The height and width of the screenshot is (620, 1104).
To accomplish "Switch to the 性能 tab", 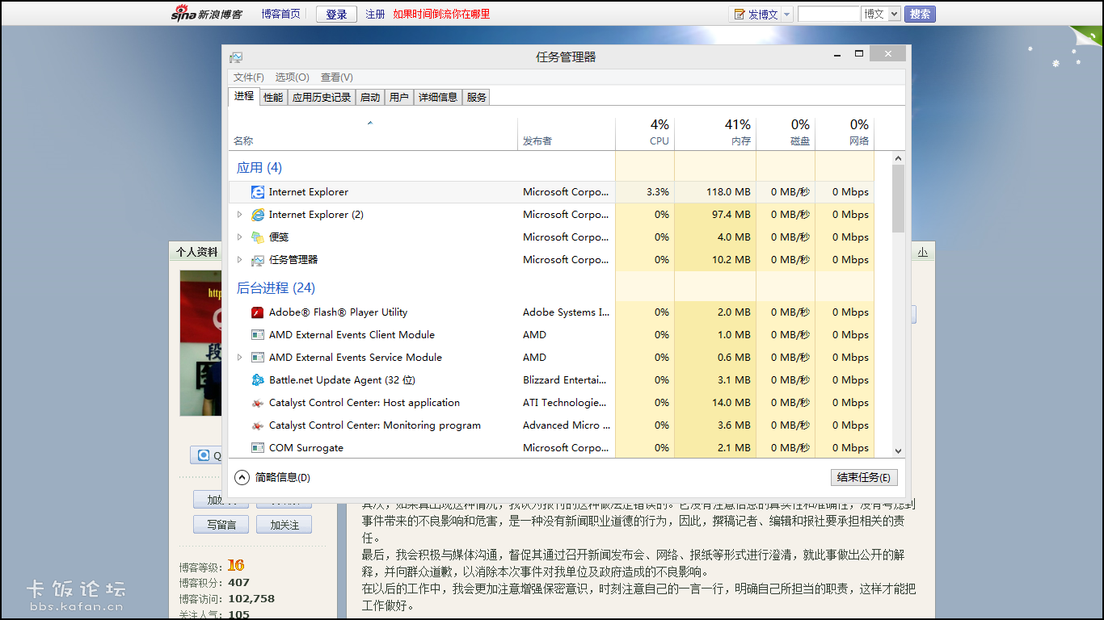I will click(273, 97).
